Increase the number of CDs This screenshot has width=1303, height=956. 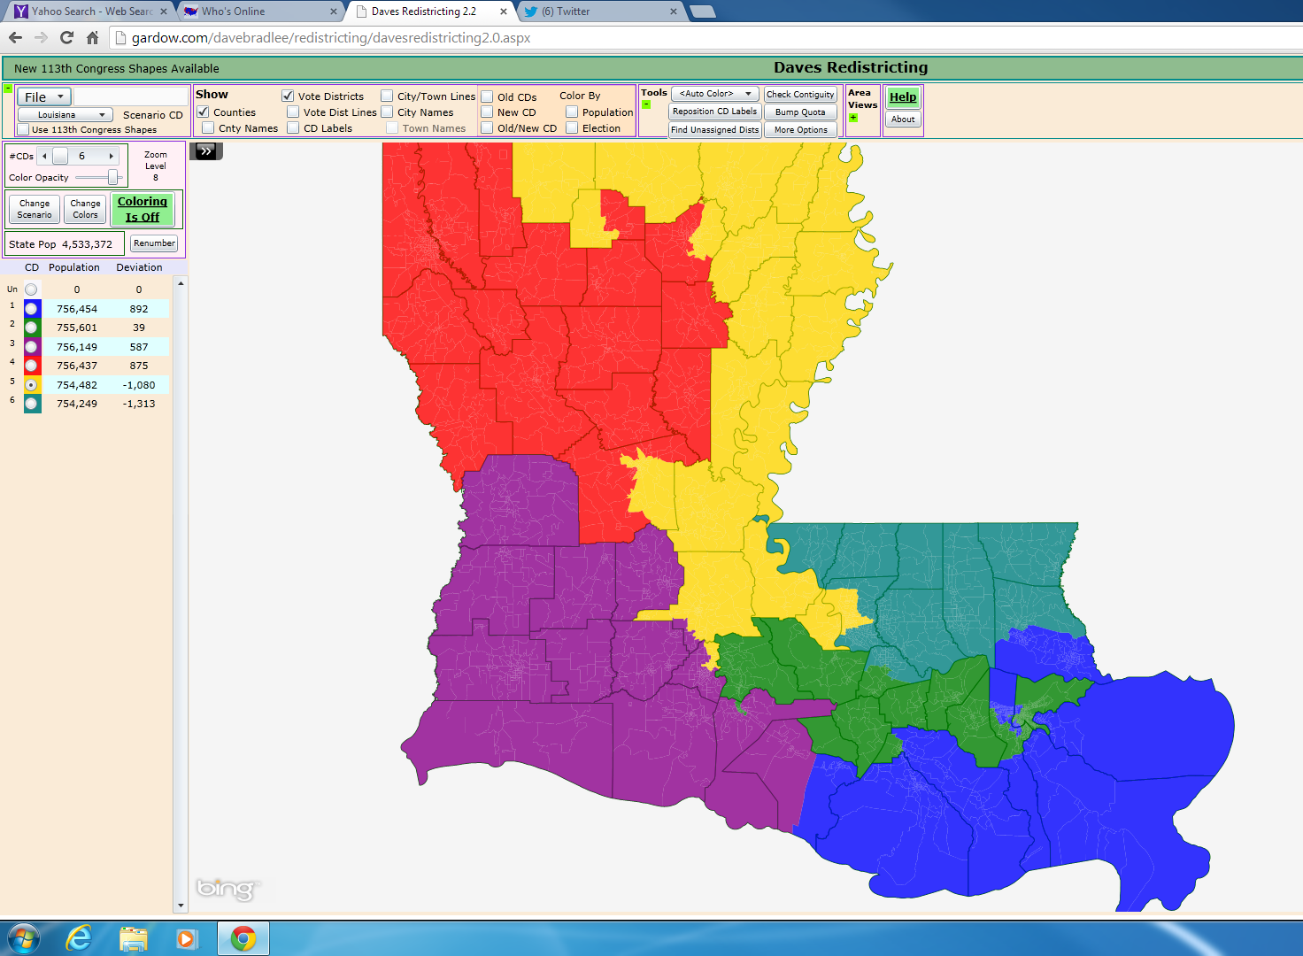[112, 156]
